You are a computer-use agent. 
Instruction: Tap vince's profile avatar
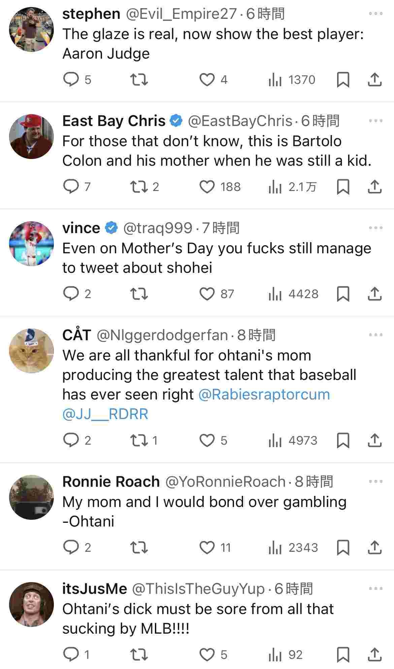click(x=31, y=244)
